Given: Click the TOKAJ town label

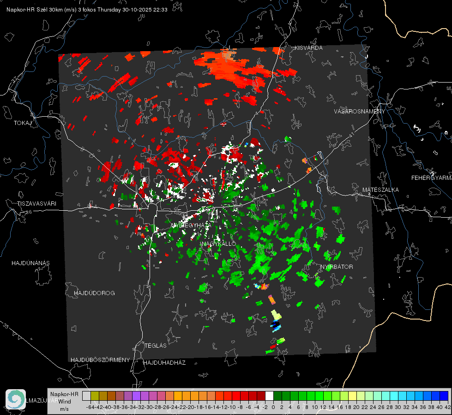Looking at the screenshot, I should (x=23, y=123).
